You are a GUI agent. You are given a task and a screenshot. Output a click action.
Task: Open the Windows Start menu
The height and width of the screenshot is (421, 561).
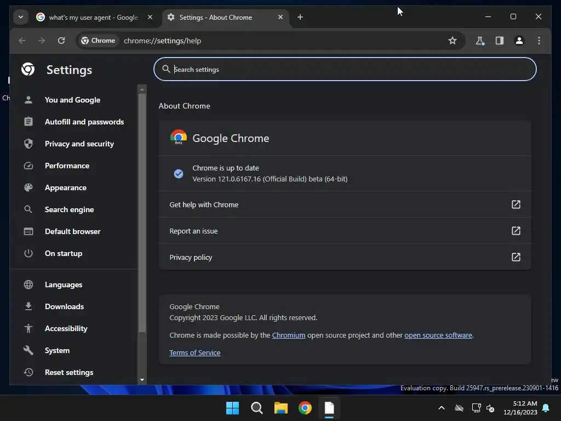click(x=232, y=408)
